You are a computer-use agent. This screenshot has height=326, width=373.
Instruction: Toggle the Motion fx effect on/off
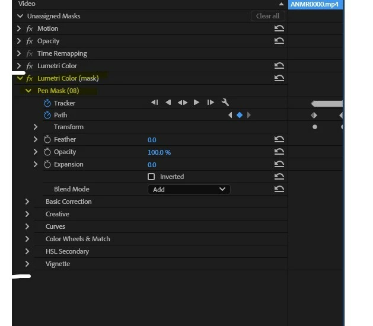(x=30, y=29)
